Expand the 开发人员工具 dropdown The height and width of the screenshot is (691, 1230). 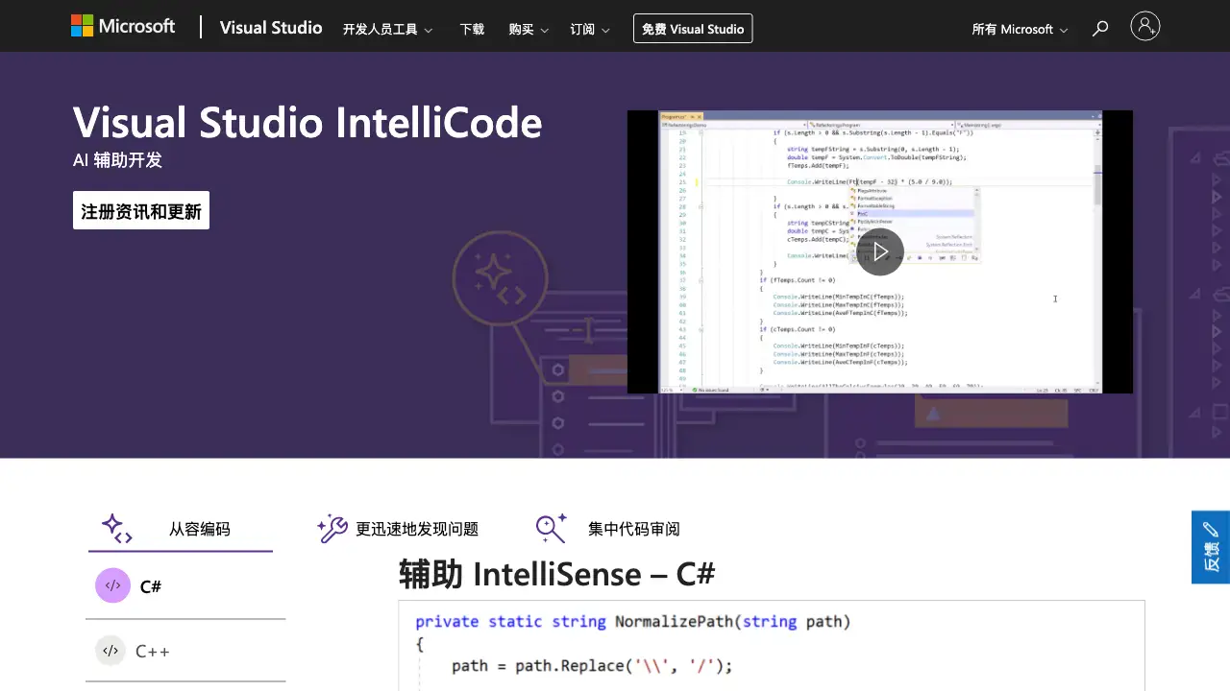(388, 29)
